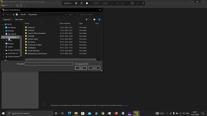Open view options dropdown arrow

click(x=90, y=19)
